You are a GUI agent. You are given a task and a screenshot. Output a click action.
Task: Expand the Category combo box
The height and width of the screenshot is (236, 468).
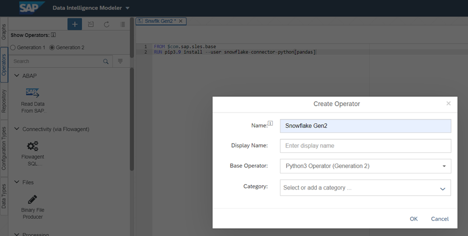pos(443,188)
